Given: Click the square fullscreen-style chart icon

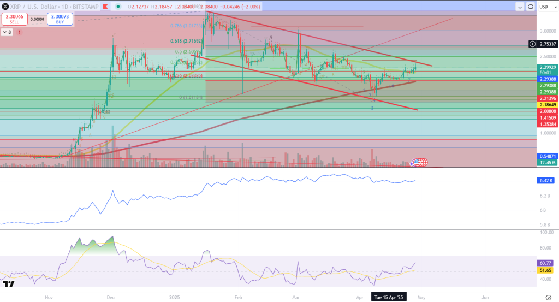Looking at the screenshot, I should 531,7.
